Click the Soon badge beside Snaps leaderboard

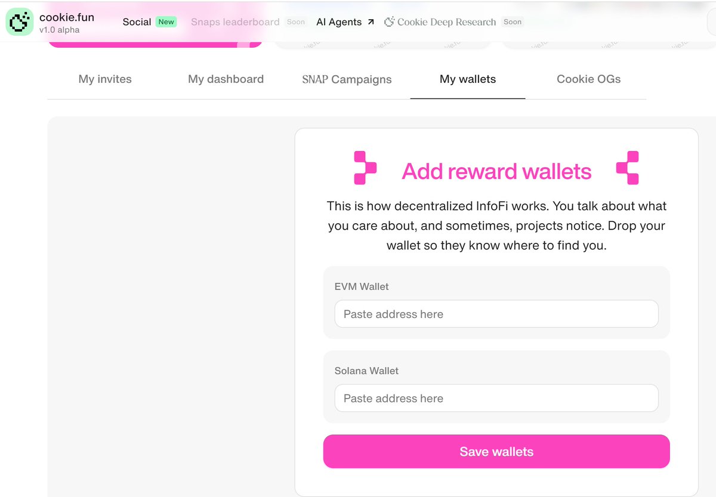[x=295, y=22]
